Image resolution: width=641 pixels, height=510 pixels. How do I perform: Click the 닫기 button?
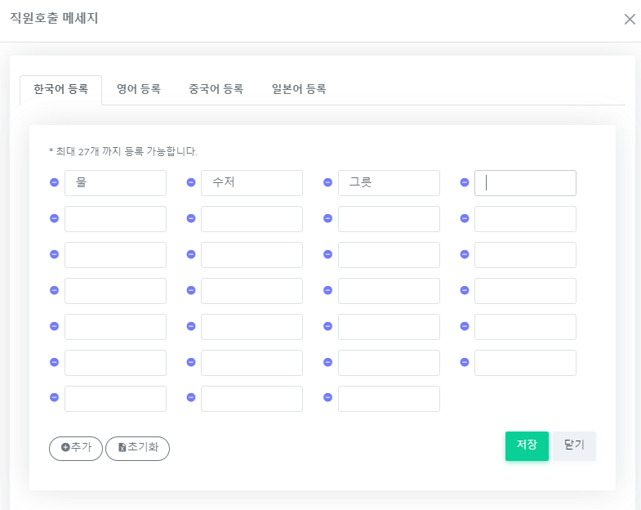coord(574,445)
